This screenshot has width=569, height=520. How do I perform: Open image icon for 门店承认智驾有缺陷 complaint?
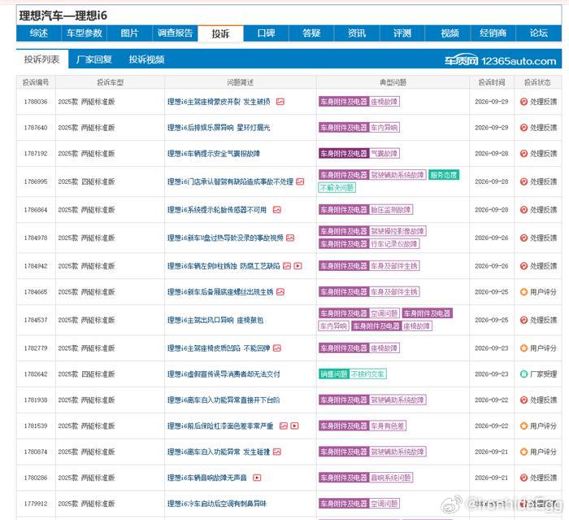click(300, 181)
